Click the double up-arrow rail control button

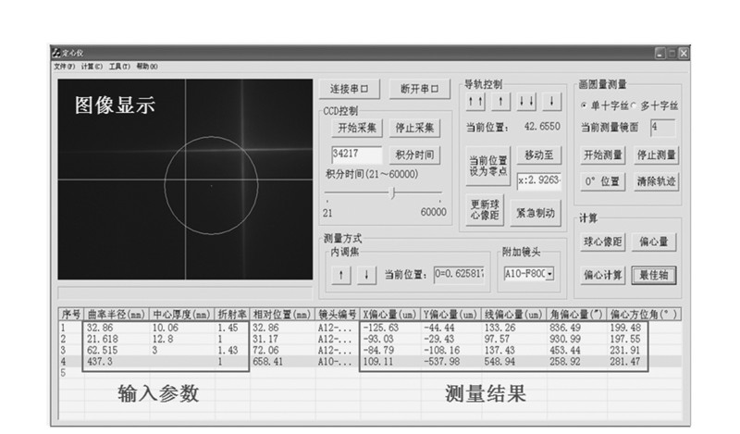[x=475, y=102]
